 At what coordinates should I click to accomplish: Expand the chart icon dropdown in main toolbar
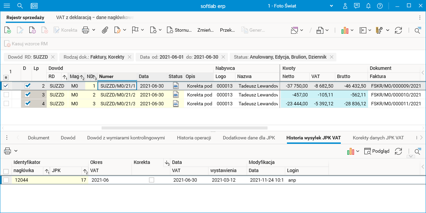coord(352,30)
